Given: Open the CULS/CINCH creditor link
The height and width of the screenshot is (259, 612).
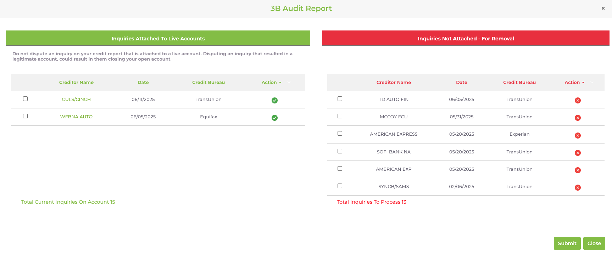Looking at the screenshot, I should point(76,100).
